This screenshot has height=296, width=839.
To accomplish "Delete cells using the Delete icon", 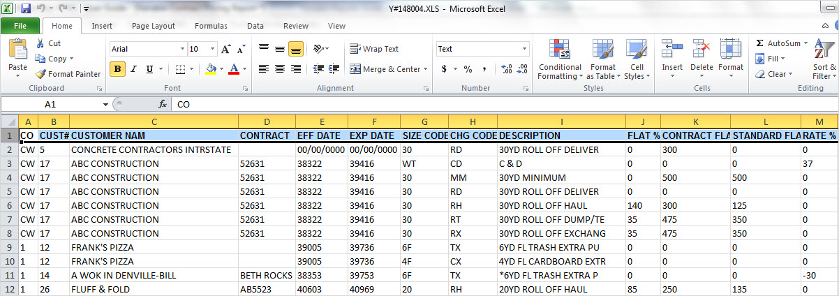I will click(x=701, y=50).
